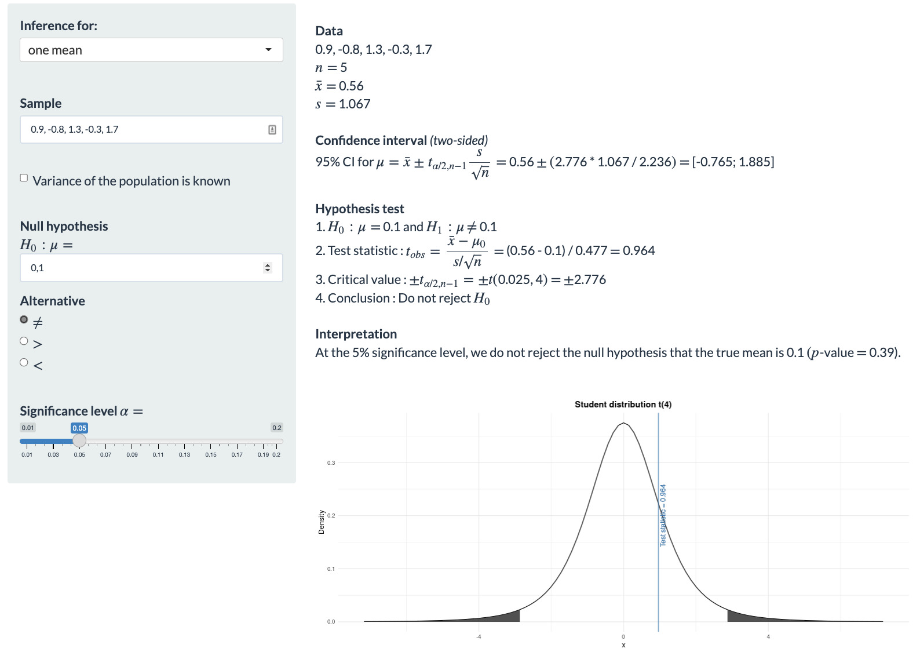Viewport: 920px width, 652px height.
Task: Open the 'one mean' inference dropdown
Action: pyautogui.click(x=151, y=50)
